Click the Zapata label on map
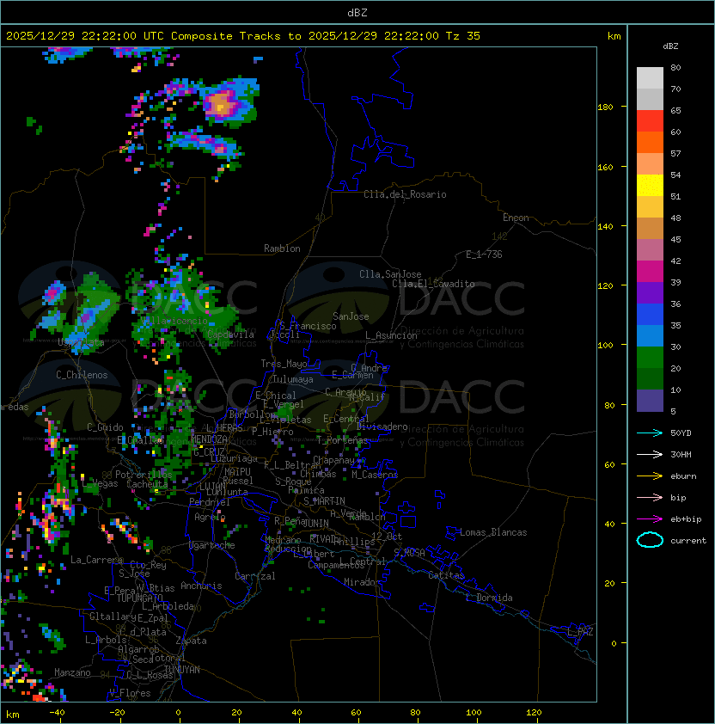Viewport: 715px width, 724px height. point(191,641)
